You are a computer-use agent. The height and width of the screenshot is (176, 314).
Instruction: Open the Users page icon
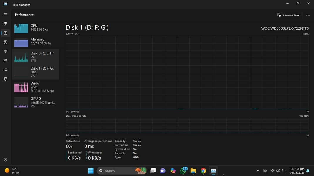(x=5, y=60)
